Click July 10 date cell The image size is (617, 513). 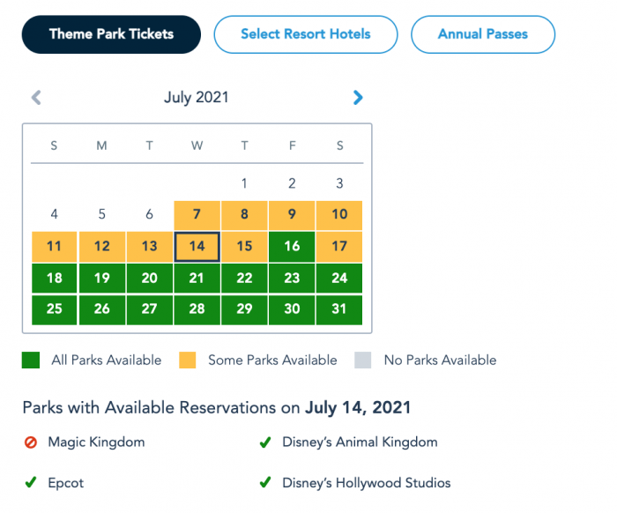click(339, 214)
